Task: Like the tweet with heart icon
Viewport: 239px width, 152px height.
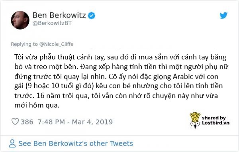Action: coord(15,122)
